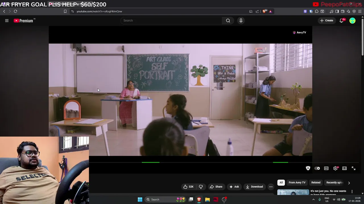Select Recently uploaded chip

point(335,182)
